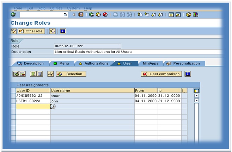This screenshot has height=152, width=232.
Task: Select row header for USER1-C022A
Action: click(13, 101)
